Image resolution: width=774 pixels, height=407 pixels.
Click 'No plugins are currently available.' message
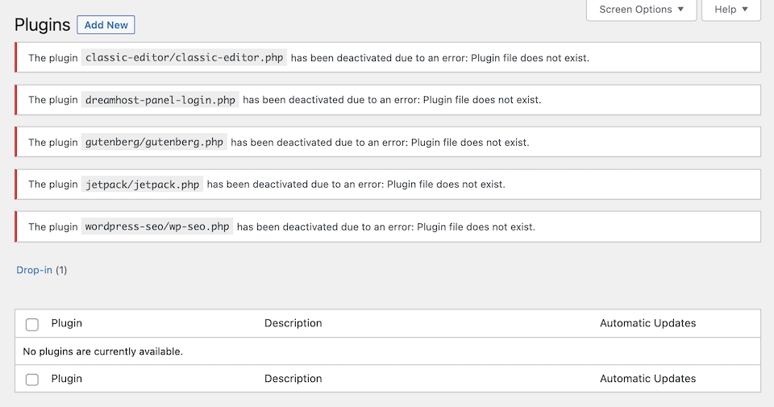coord(102,351)
